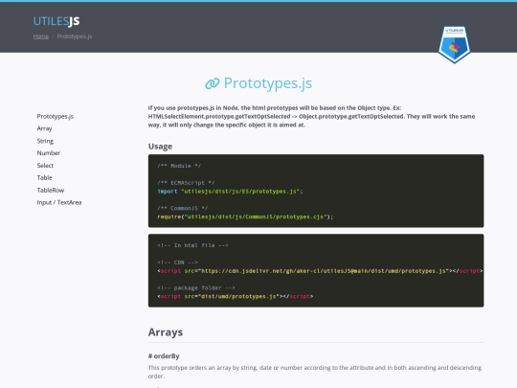Click the Prototypes.js page heading
Screen dimensions: 517x388
(x=268, y=83)
